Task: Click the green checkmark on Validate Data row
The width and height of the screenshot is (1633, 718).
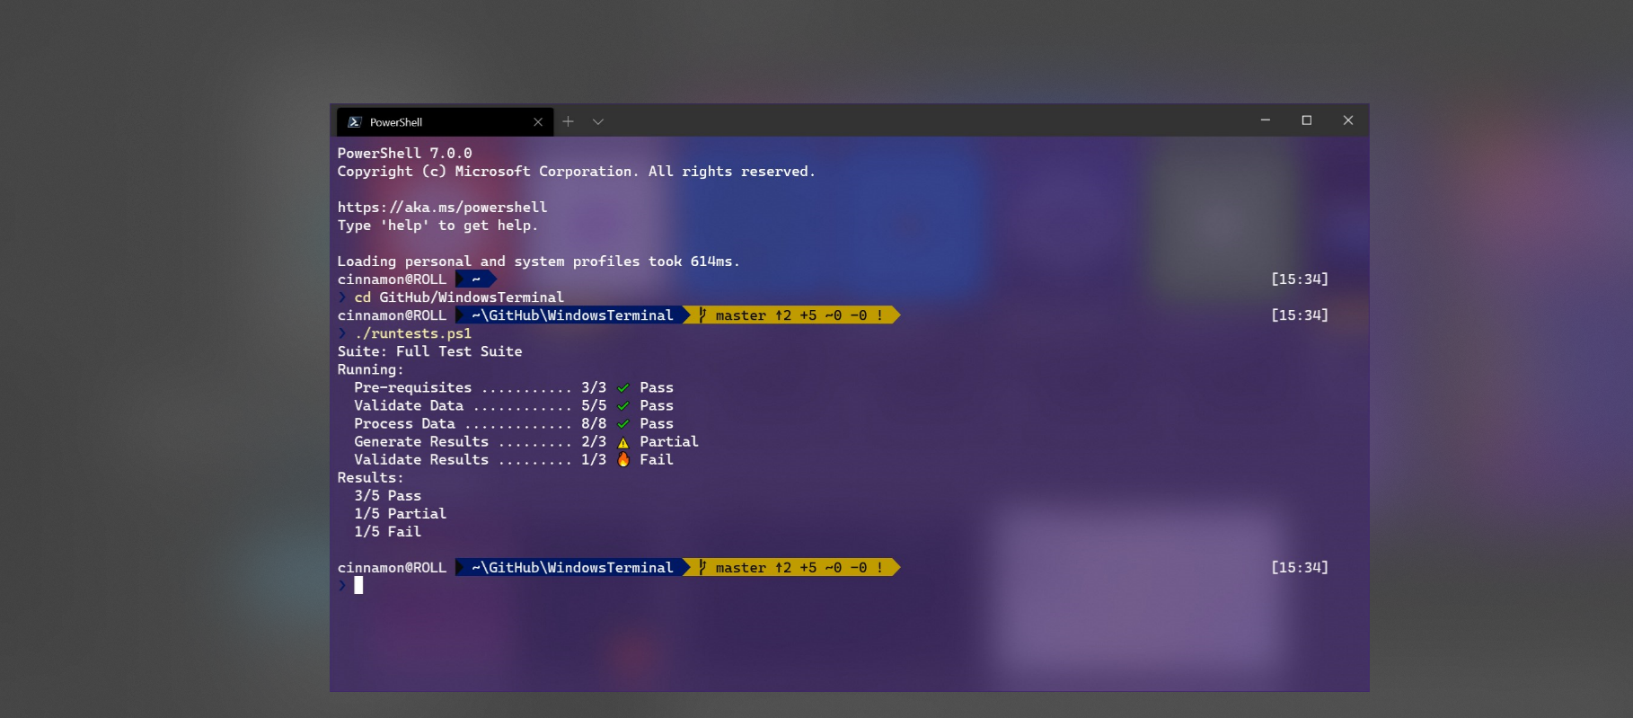Action: click(x=623, y=406)
